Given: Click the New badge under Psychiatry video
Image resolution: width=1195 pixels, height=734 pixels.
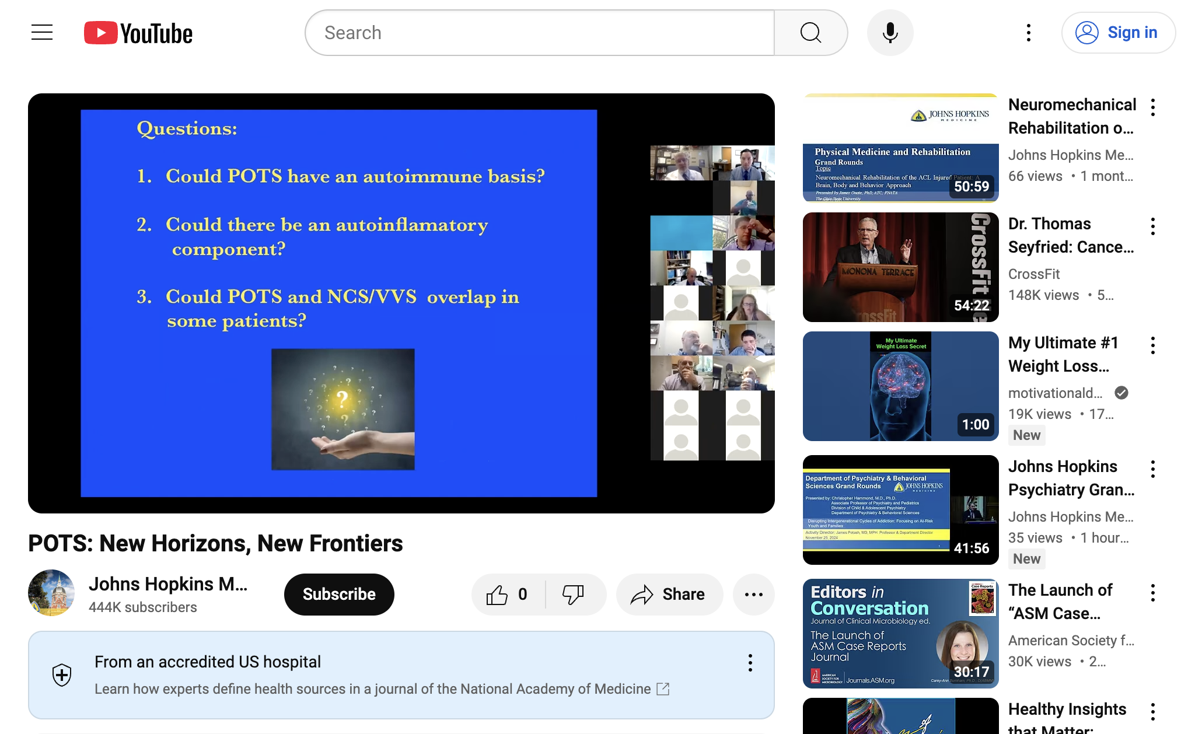Looking at the screenshot, I should (1027, 559).
